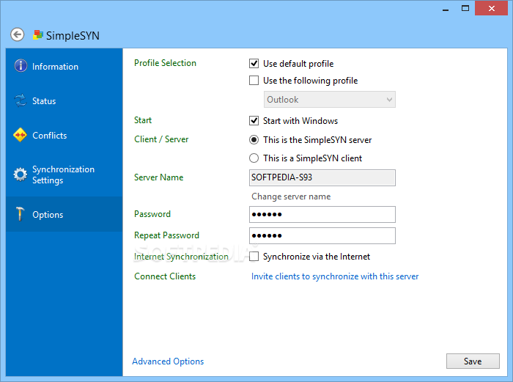This screenshot has height=382, width=513.
Task: Click the Connect Clients label
Action: click(x=165, y=276)
